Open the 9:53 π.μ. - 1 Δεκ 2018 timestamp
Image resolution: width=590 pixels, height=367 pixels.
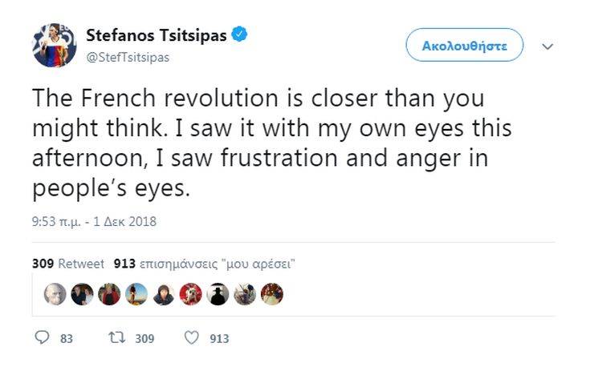click(x=95, y=222)
